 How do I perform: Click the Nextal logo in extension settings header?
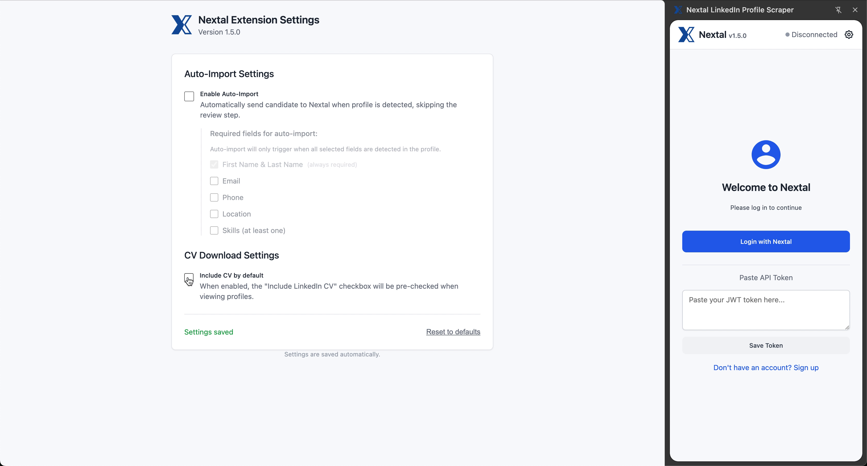[182, 25]
